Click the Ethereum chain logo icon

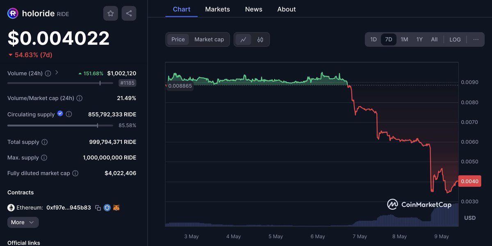[x=11, y=208]
